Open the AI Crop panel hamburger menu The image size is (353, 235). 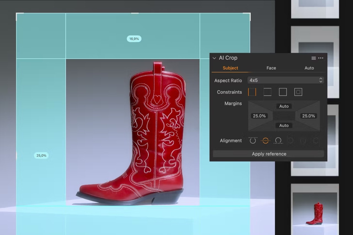(x=314, y=58)
